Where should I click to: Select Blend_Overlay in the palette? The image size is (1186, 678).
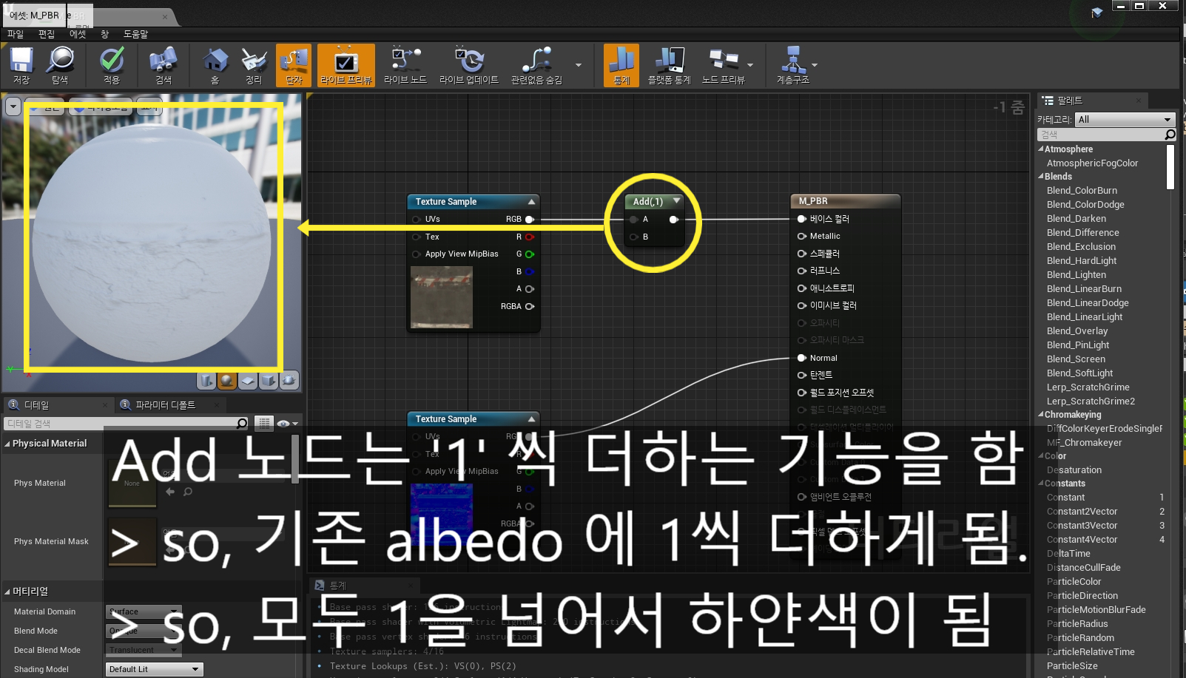pos(1077,331)
